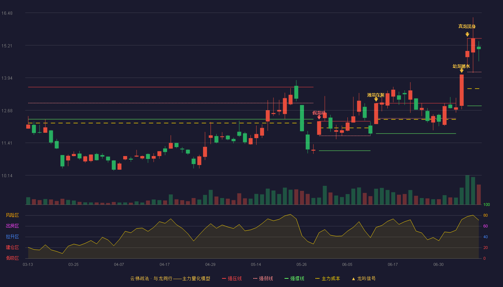
Task: Select the 03-25 date on the timeline
Action: click(x=73, y=264)
